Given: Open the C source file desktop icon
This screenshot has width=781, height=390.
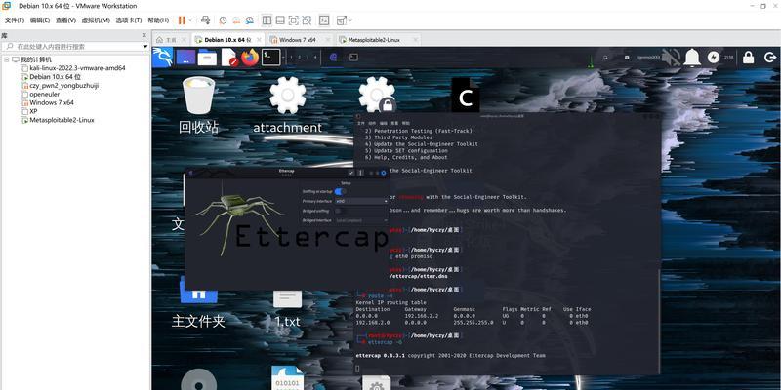Looking at the screenshot, I should (466, 95).
